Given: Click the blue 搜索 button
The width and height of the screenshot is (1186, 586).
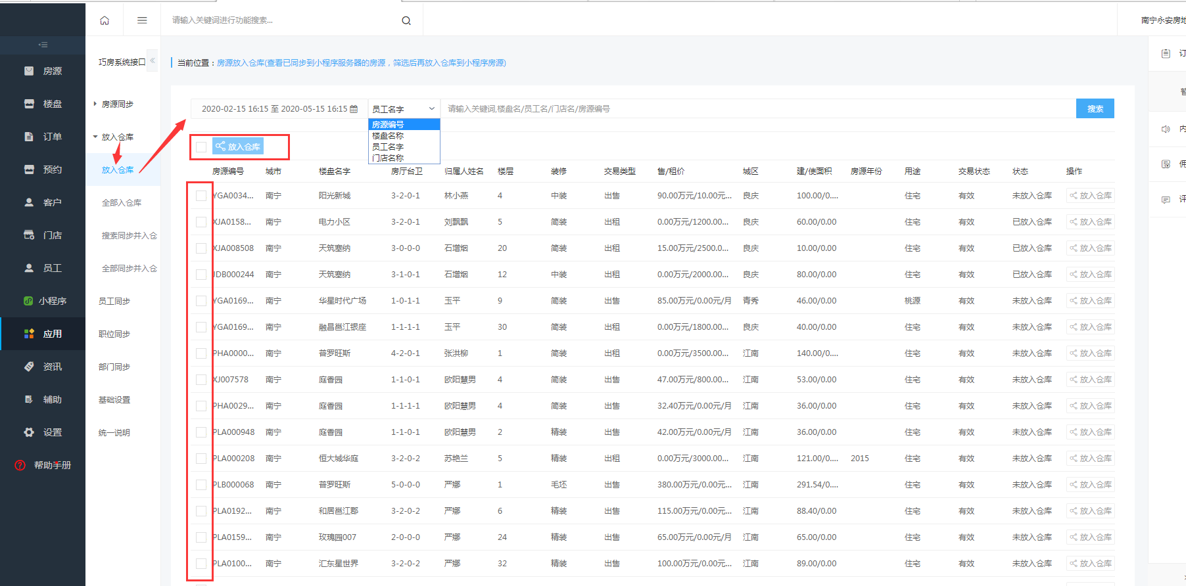Looking at the screenshot, I should point(1095,109).
